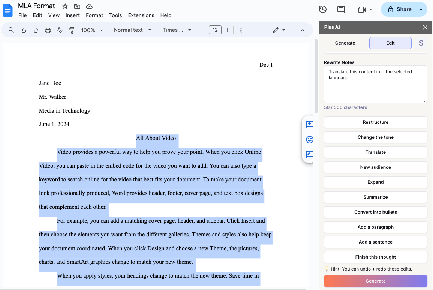Start a video meeting camera icon

(x=362, y=10)
